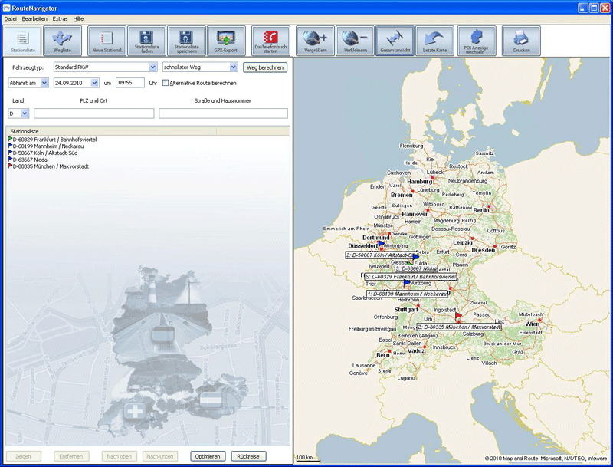The image size is (613, 467).
Task: Click map label Z: D-80335 München / Maxvorstadt
Action: tap(459, 327)
